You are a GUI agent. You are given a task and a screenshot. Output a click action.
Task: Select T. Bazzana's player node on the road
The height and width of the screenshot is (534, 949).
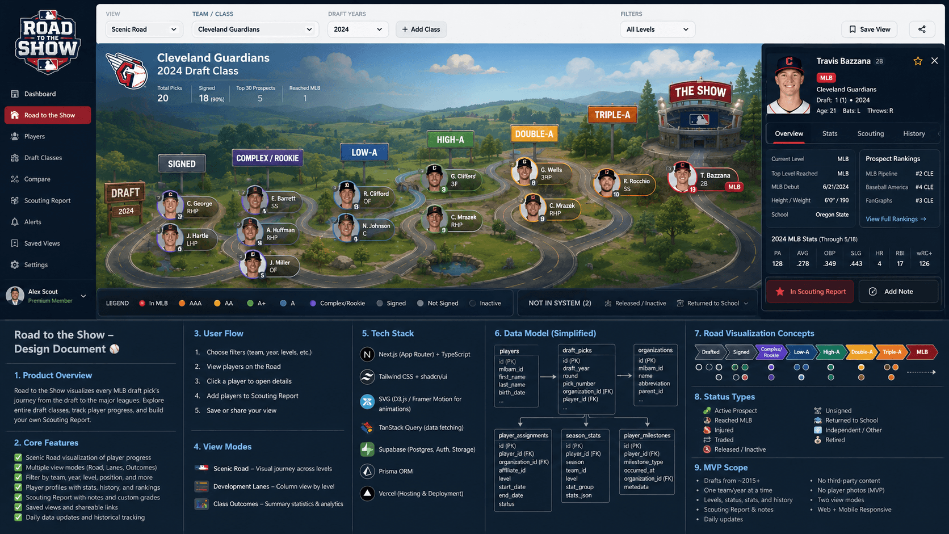tap(704, 178)
